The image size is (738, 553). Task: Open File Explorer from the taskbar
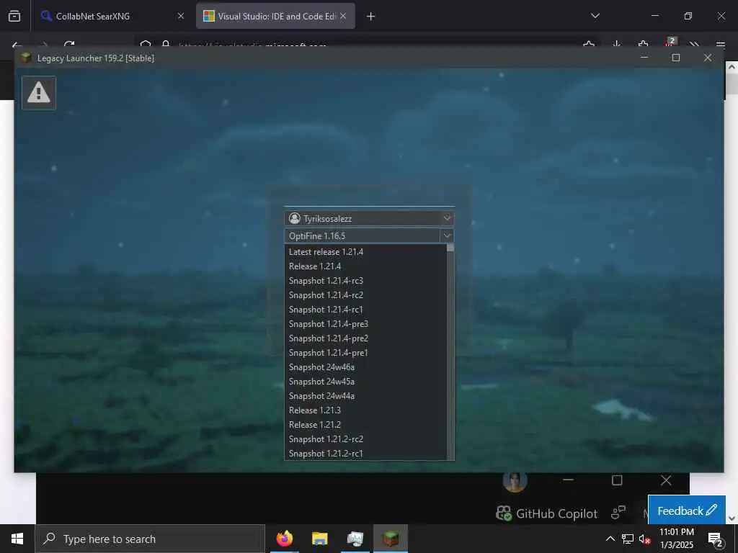click(x=319, y=539)
